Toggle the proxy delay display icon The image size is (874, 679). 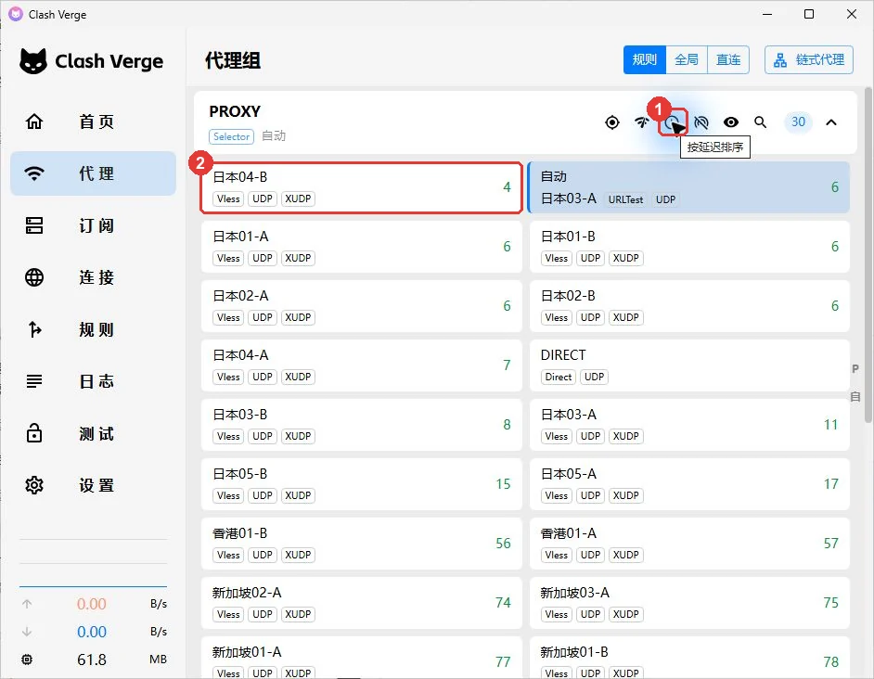701,122
